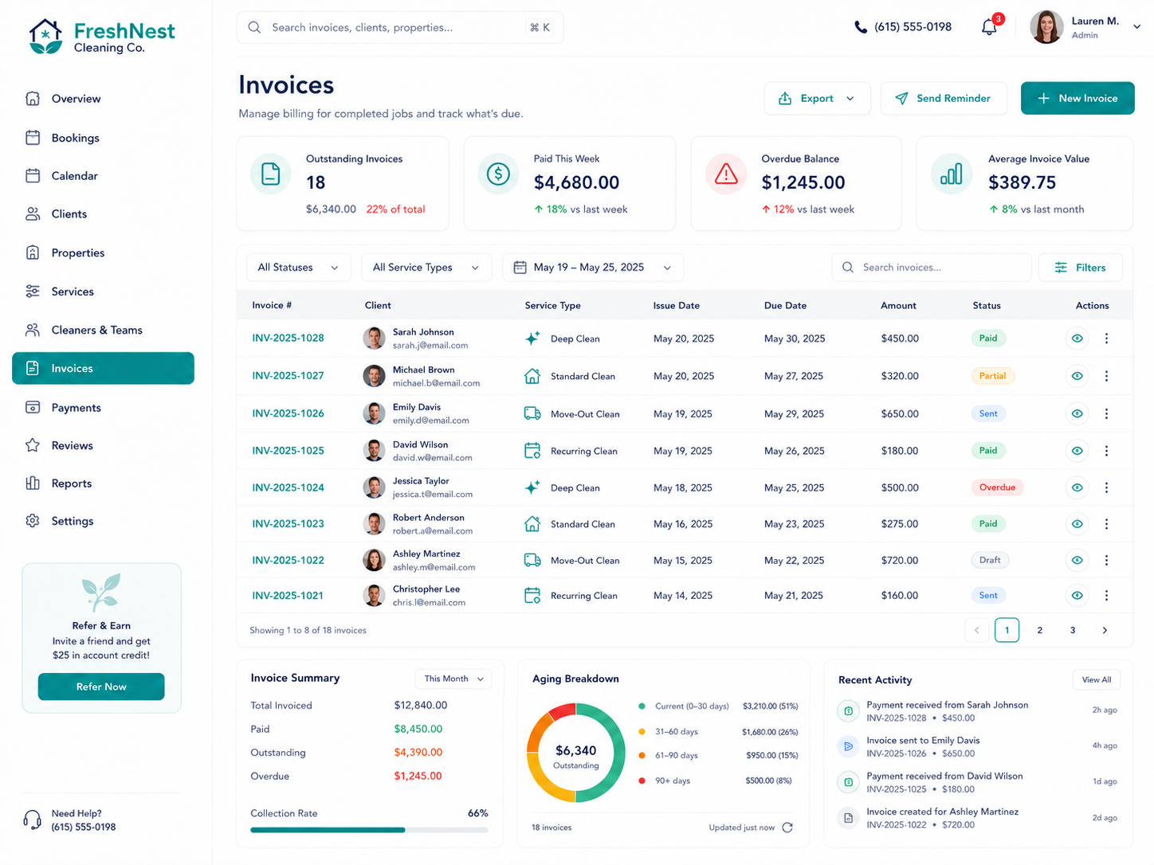The width and height of the screenshot is (1154, 865).
Task: Open Bookings in the sidebar
Action: click(x=103, y=138)
